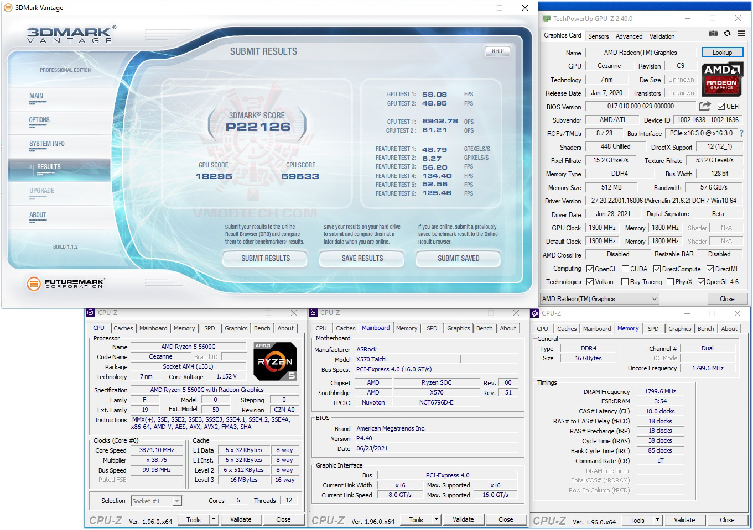Enable the CUDA checkbox

tap(625, 269)
